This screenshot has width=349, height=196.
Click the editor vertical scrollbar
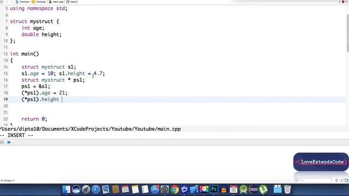(347, 33)
